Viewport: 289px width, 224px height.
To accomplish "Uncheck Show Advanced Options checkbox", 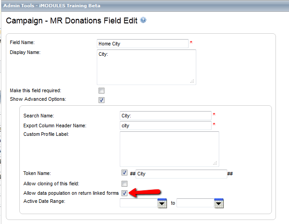I will 101,100.
